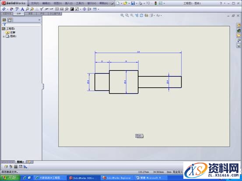Expand the New document dropdown arrow

(122, 3)
